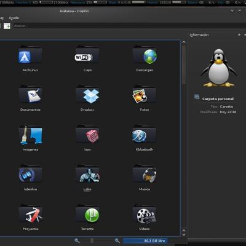Click the file view scroll down arrow
The image size is (246, 246).
184,234
